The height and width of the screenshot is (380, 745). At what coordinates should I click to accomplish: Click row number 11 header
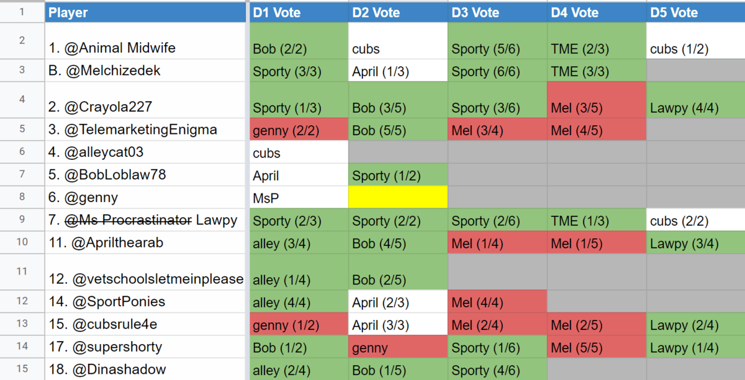(22, 272)
